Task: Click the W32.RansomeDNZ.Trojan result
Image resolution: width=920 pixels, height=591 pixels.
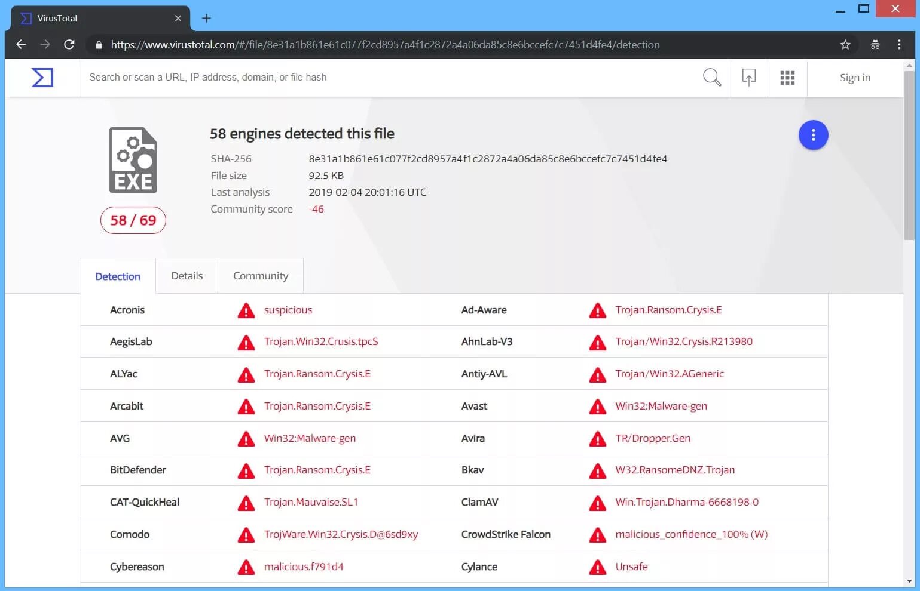Action: [x=675, y=470]
